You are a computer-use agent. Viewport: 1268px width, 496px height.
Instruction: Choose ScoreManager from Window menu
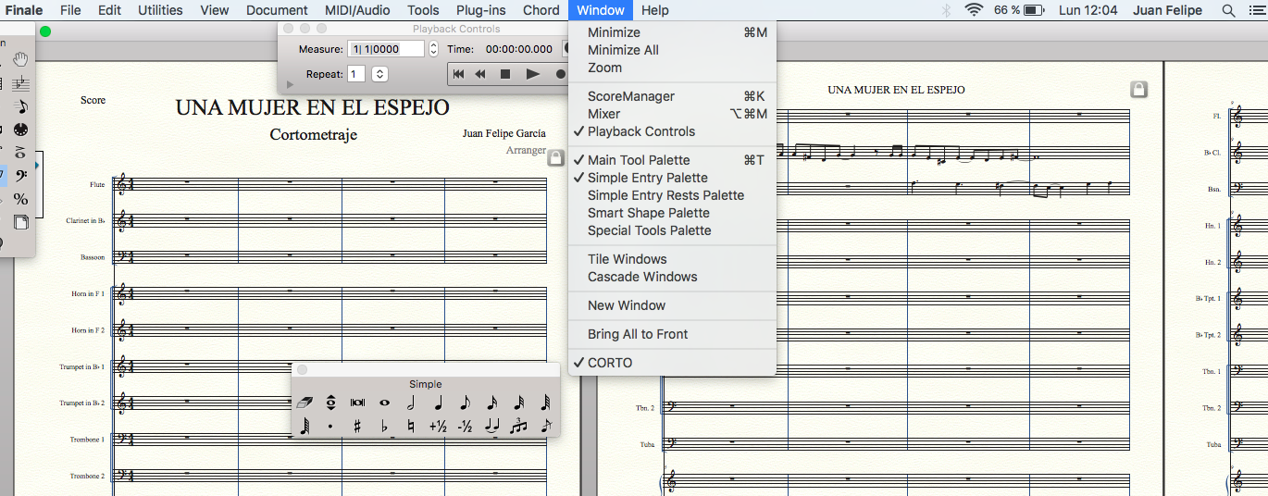pyautogui.click(x=630, y=96)
